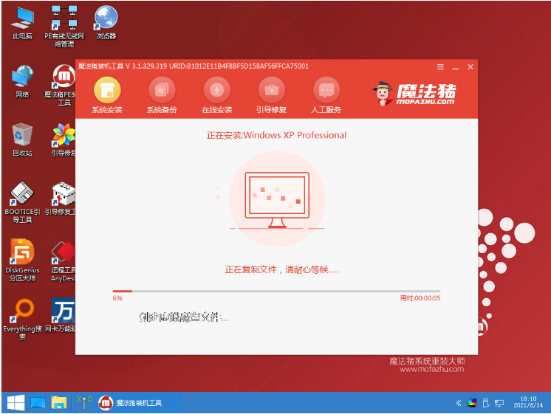
Task: Open 人工服务 chat icon
Action: [326, 91]
